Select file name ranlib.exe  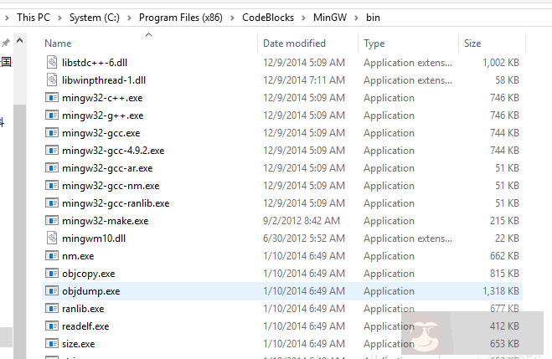point(83,309)
